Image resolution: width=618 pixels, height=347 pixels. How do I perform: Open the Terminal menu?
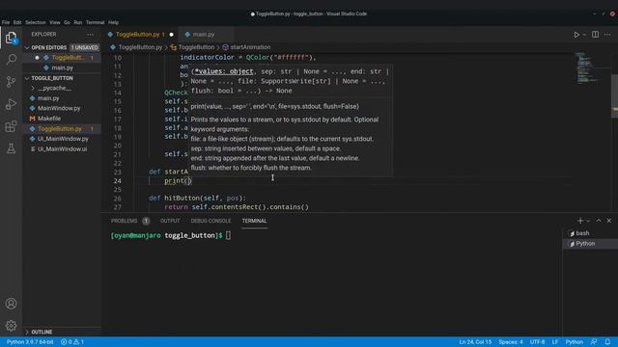coord(95,22)
